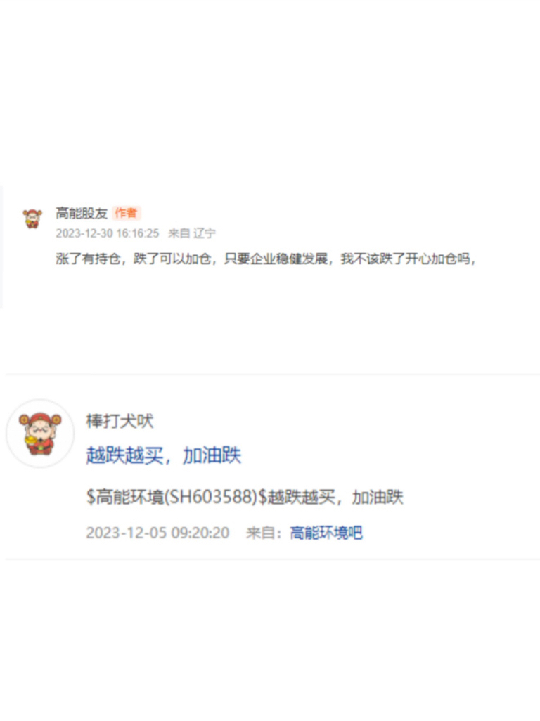Click the comment phrase 只要企业稳健发展
This screenshot has width=540, height=721.
tap(276, 259)
